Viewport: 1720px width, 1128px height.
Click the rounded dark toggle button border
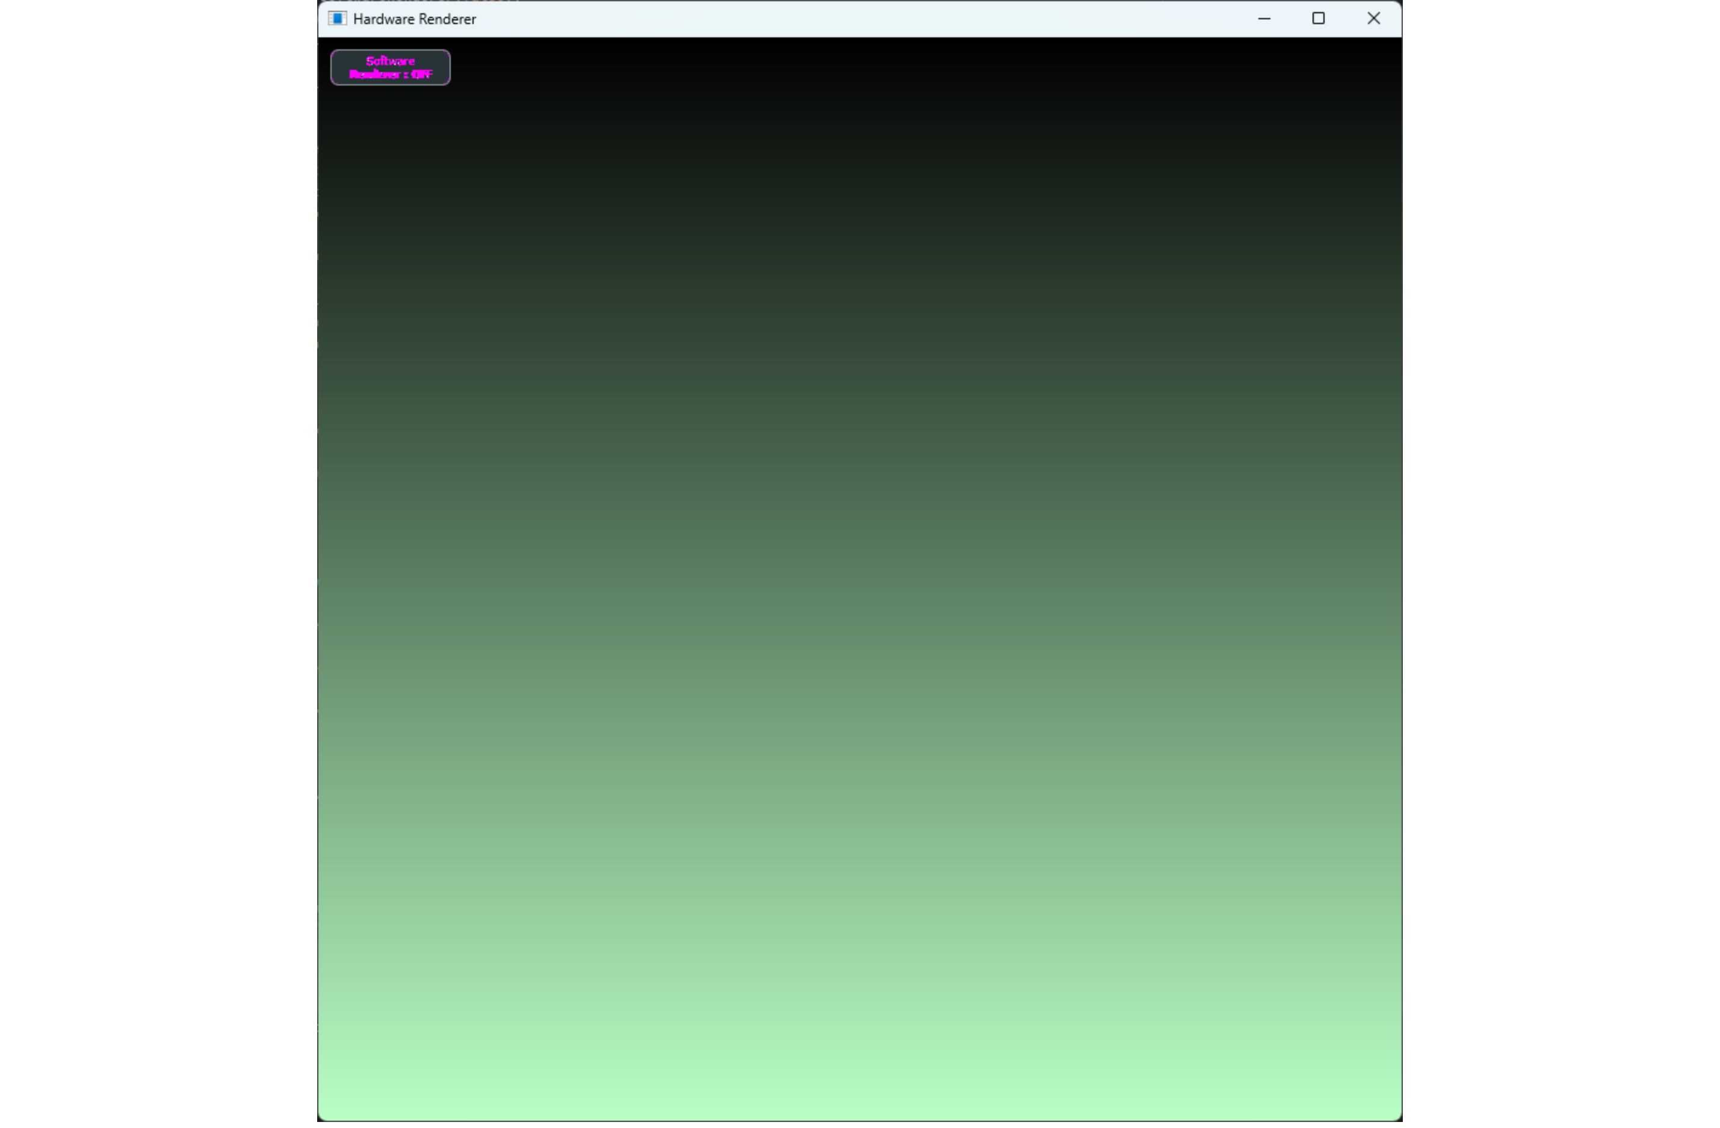[390, 51]
